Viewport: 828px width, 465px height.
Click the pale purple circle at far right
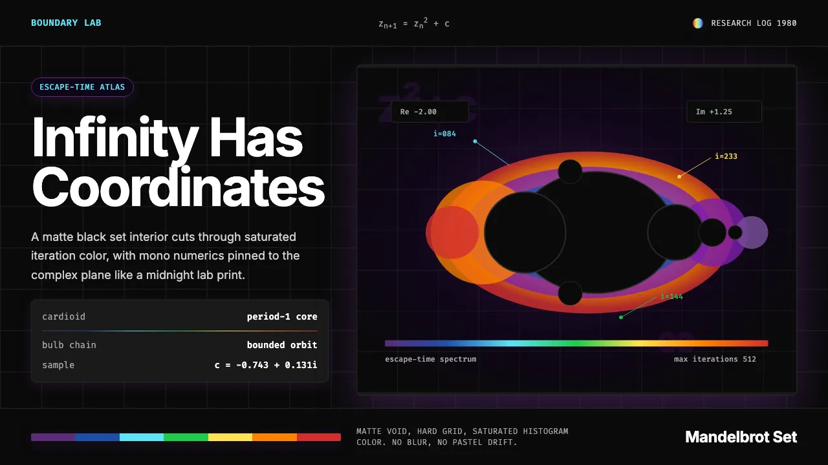pos(752,232)
